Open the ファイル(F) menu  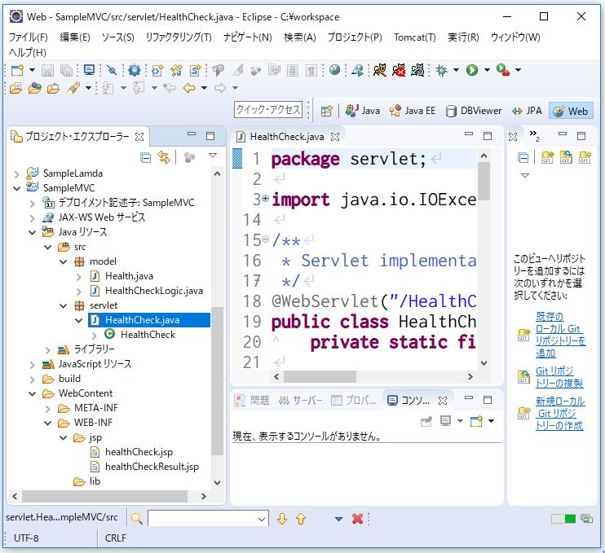pos(29,37)
